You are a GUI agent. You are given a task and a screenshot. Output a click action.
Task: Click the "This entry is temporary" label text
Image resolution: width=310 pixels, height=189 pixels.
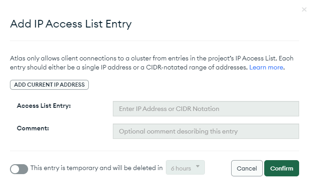(96, 168)
